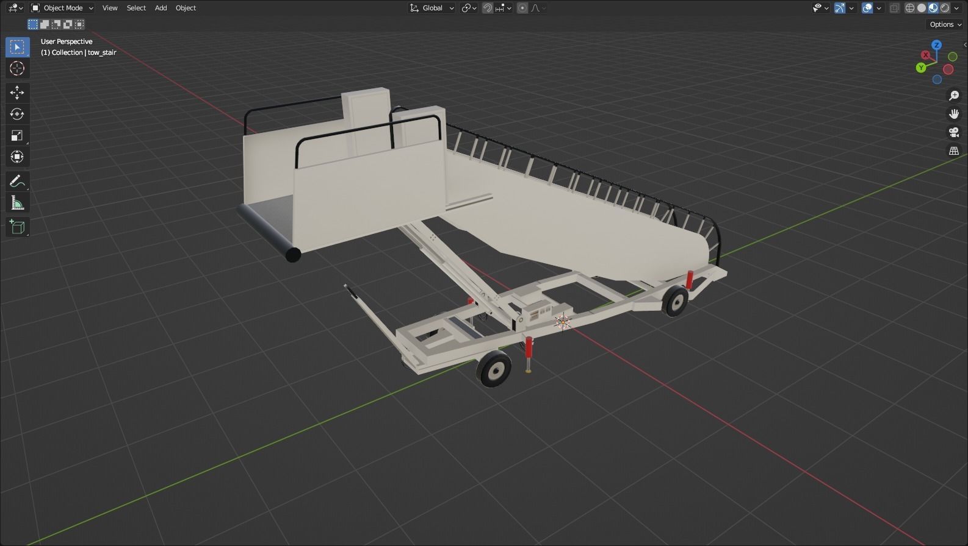Screen dimensions: 968x546
Task: Activate the Add Cube tool
Action: click(x=17, y=227)
